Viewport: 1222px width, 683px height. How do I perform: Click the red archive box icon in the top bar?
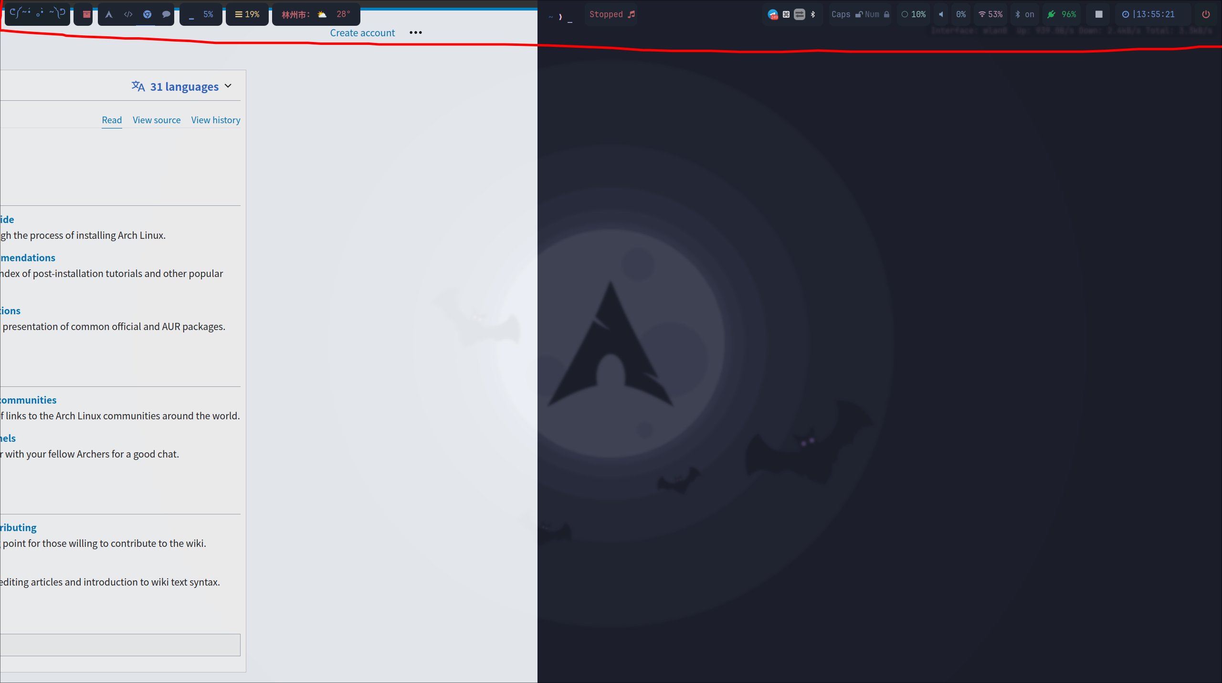click(83, 14)
